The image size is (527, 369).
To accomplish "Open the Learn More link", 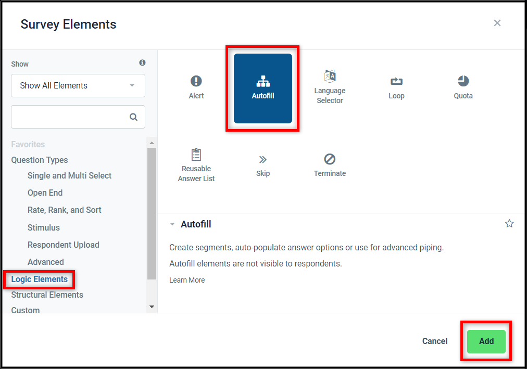I will click(x=187, y=280).
